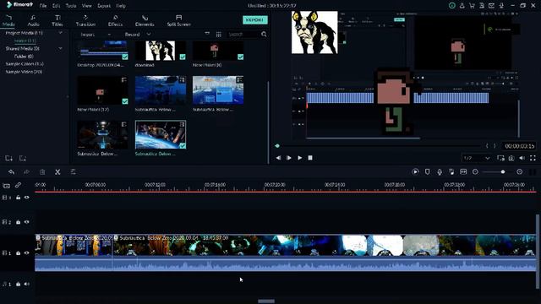Open the preview quality 1/2 dropdown

[477, 158]
